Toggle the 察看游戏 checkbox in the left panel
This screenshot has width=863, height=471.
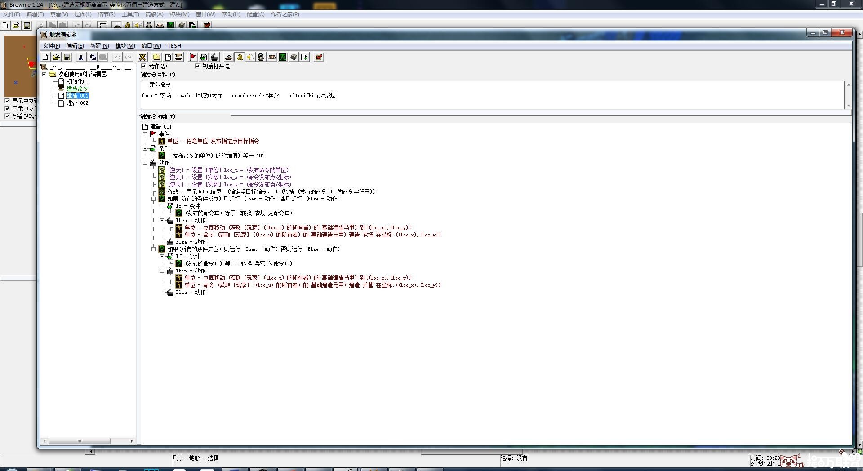[7, 116]
